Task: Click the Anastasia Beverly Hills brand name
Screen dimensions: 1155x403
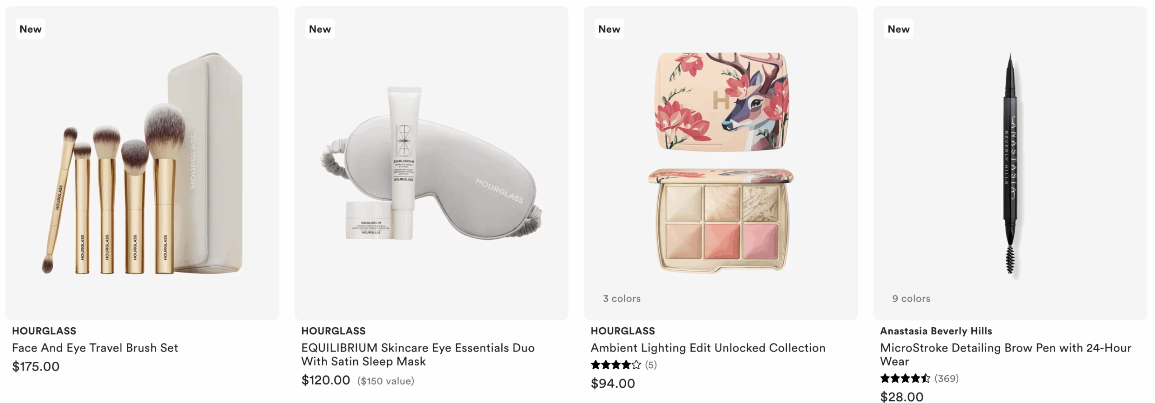Action: coord(936,331)
